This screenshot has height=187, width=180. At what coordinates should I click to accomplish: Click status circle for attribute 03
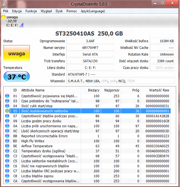point(7,101)
